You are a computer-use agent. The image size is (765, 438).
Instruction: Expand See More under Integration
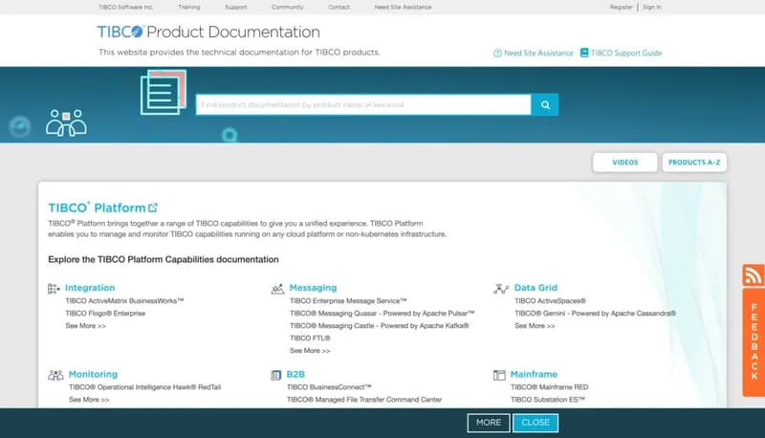tap(85, 326)
